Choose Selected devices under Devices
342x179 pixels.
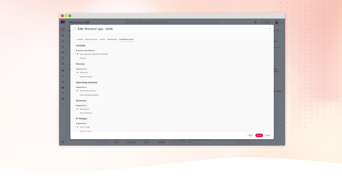[x=78, y=77]
